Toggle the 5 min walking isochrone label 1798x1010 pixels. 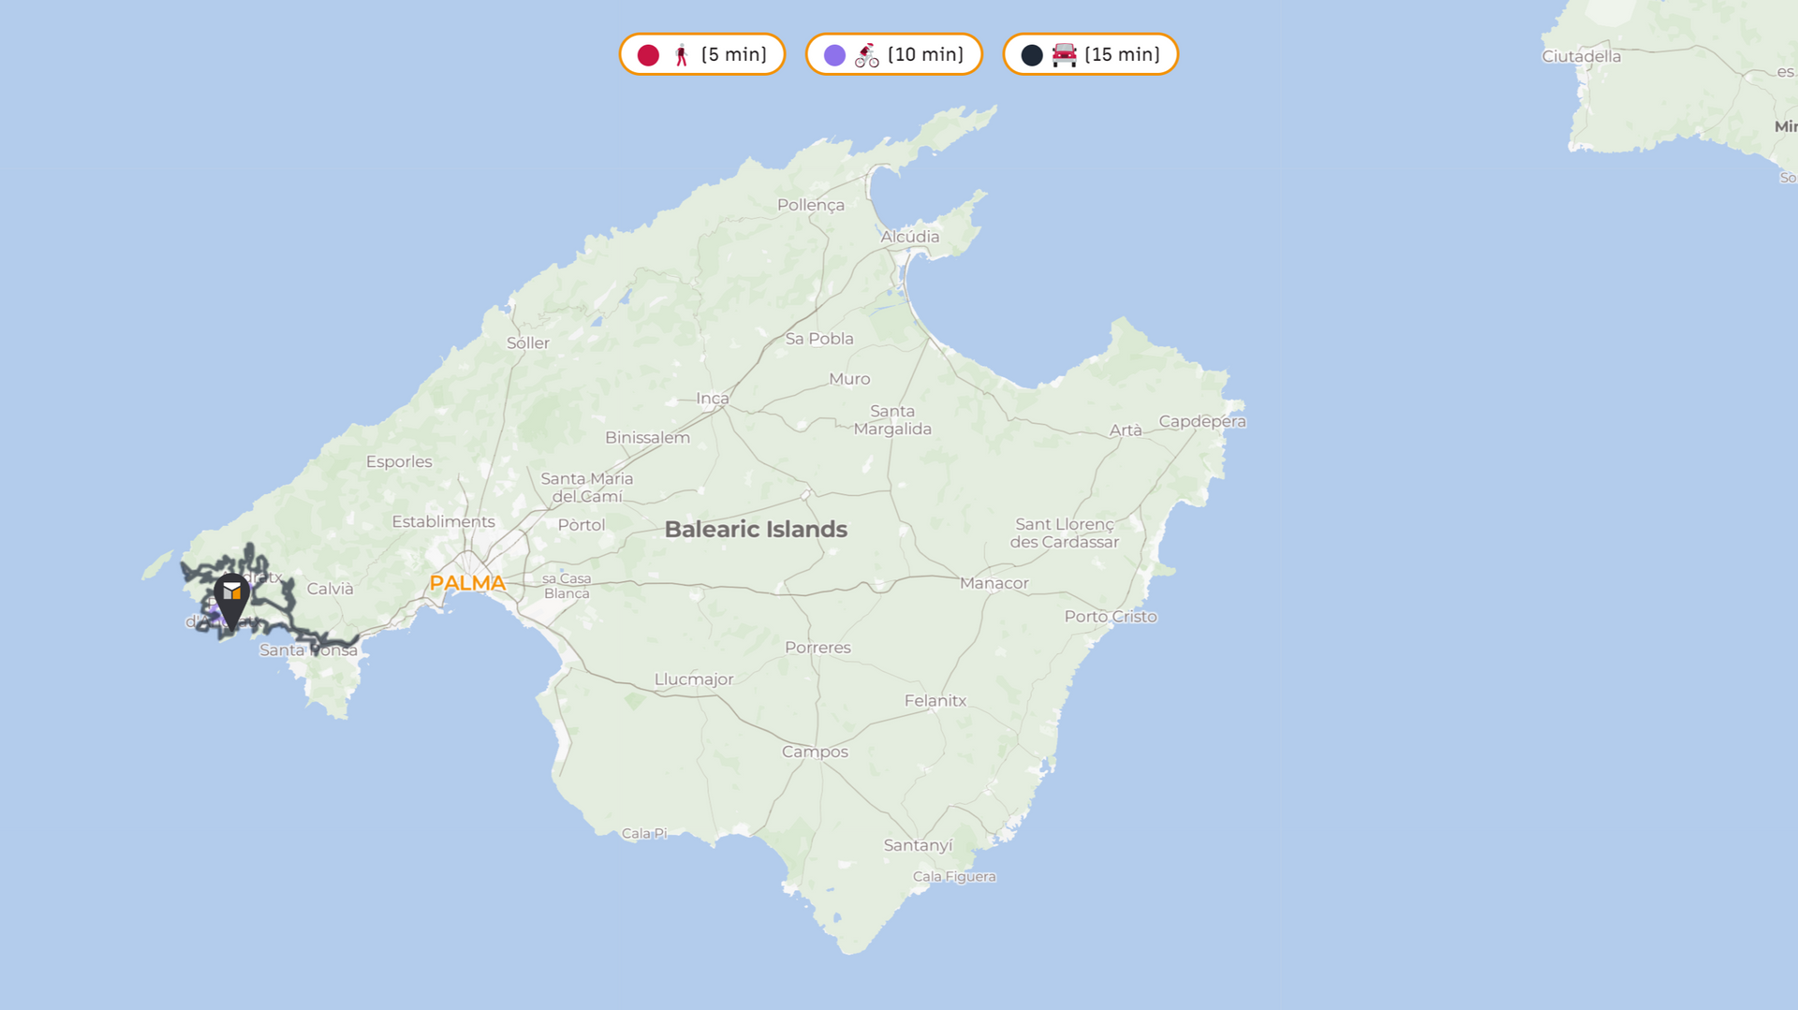tap(734, 55)
